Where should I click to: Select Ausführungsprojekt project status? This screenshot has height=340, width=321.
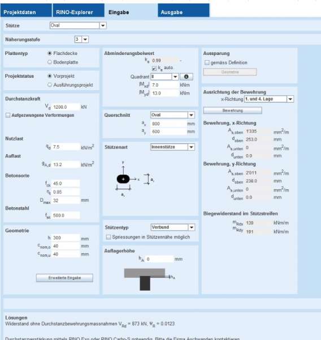coord(50,85)
